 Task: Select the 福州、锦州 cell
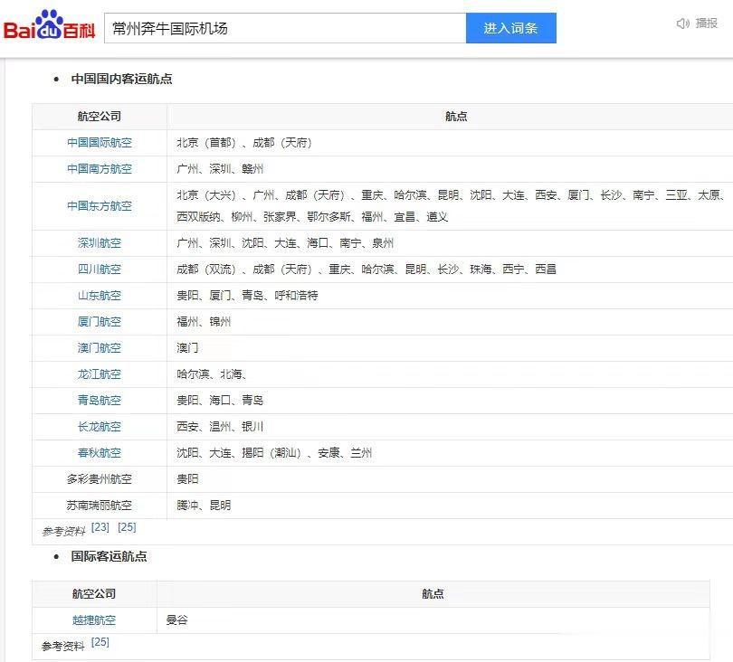pos(450,321)
